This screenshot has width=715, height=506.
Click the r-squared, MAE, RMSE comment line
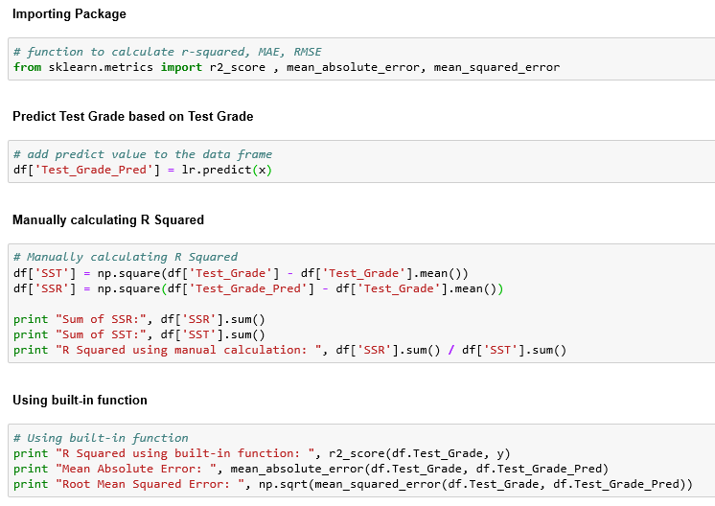pyautogui.click(x=168, y=52)
